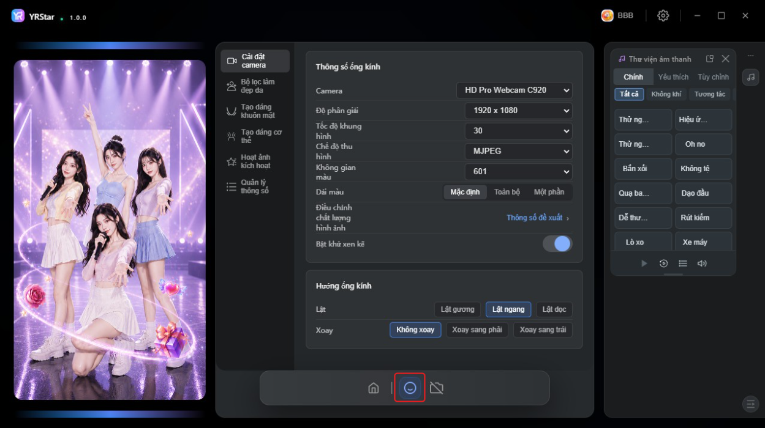Click the volume speaker icon

(x=702, y=264)
